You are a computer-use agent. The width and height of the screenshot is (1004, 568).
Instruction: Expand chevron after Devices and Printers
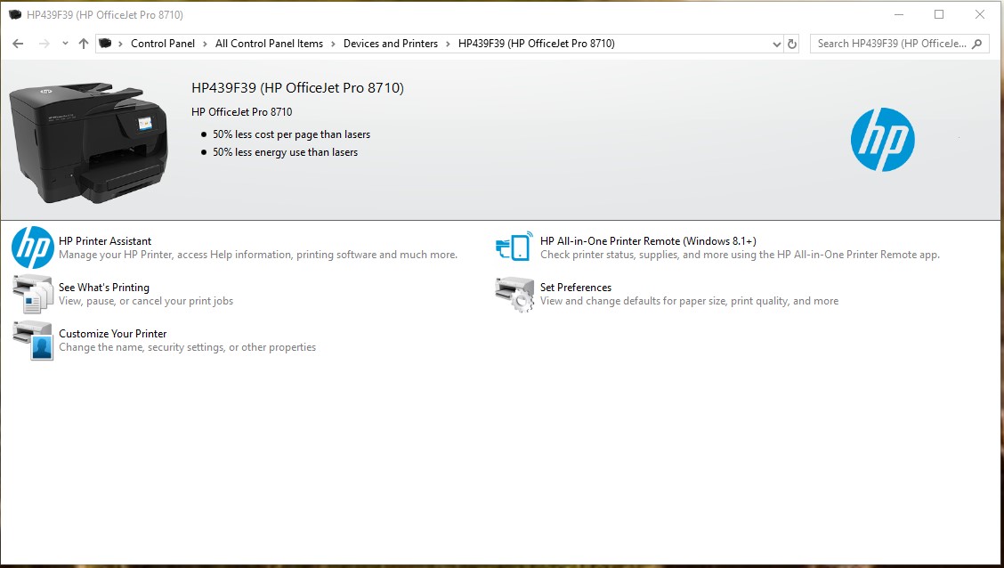(448, 44)
